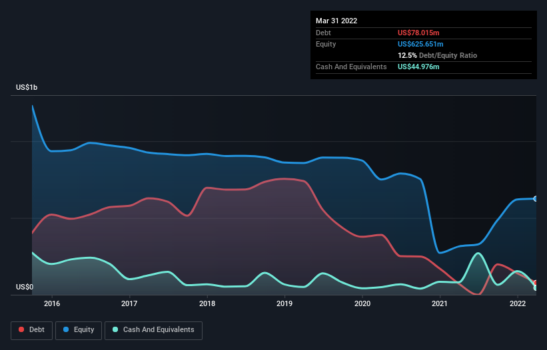Select the 2022 x-axis label
547x350 pixels.
[518, 303]
